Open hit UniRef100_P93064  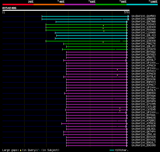pyautogui.click(x=143, y=30)
